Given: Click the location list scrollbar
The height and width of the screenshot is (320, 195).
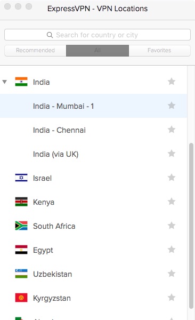Looking at the screenshot, I should click(x=191, y=226).
